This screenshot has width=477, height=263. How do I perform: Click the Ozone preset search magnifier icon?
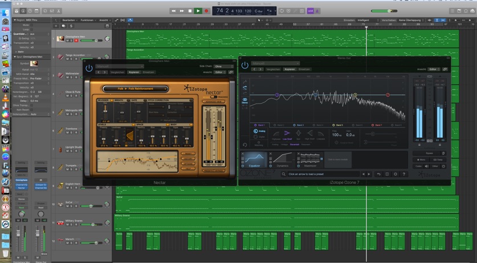(x=284, y=174)
